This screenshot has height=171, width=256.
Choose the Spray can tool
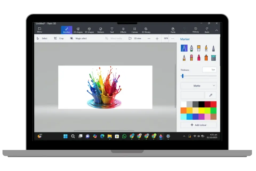206,57
